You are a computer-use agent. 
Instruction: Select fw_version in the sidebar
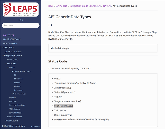[19, 90]
